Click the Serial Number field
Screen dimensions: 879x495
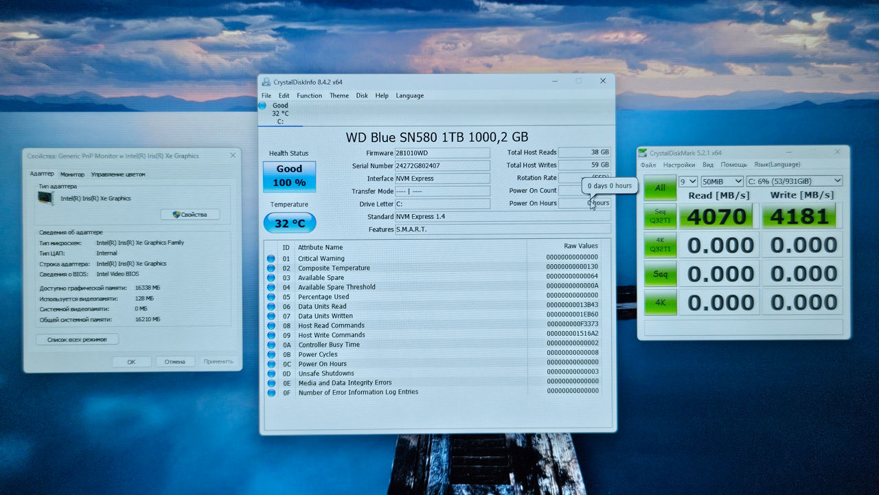click(x=442, y=165)
